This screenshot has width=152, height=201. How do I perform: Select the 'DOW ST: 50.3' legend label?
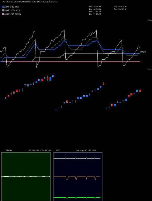pyautogui.click(x=12, y=7)
